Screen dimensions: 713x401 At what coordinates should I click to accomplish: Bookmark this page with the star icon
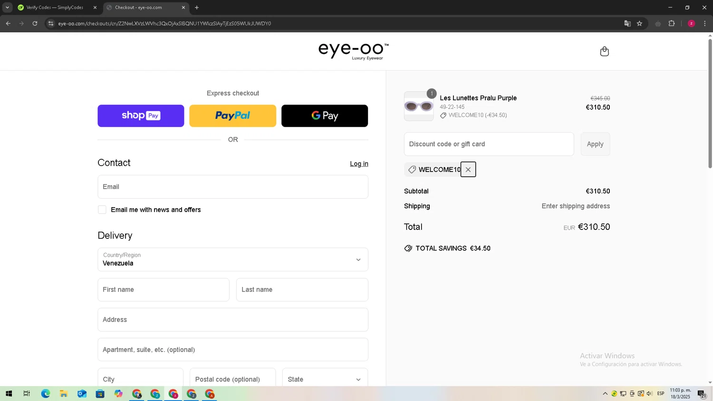click(640, 23)
